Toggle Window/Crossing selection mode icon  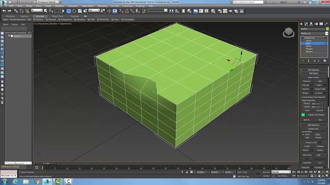pyautogui.click(x=62, y=11)
